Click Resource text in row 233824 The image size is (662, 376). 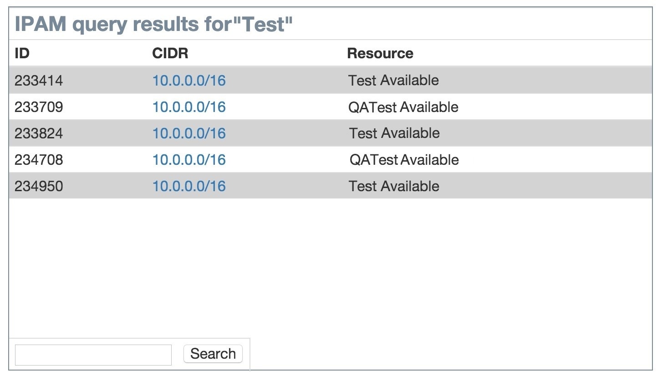coord(394,133)
